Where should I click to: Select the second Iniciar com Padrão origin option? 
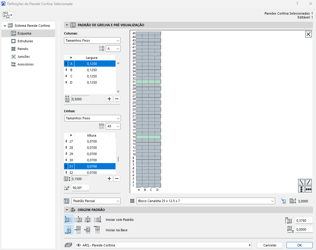(78, 219)
